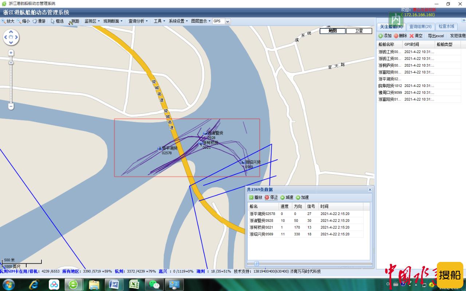Open the Word application in taskbar
466x291 pixels.
114,284
